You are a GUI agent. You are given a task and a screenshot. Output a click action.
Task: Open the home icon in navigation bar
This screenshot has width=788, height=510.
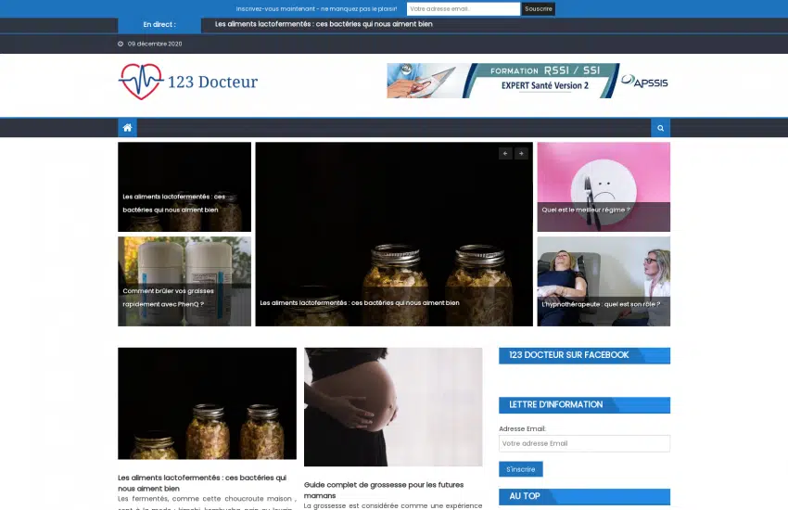point(127,128)
